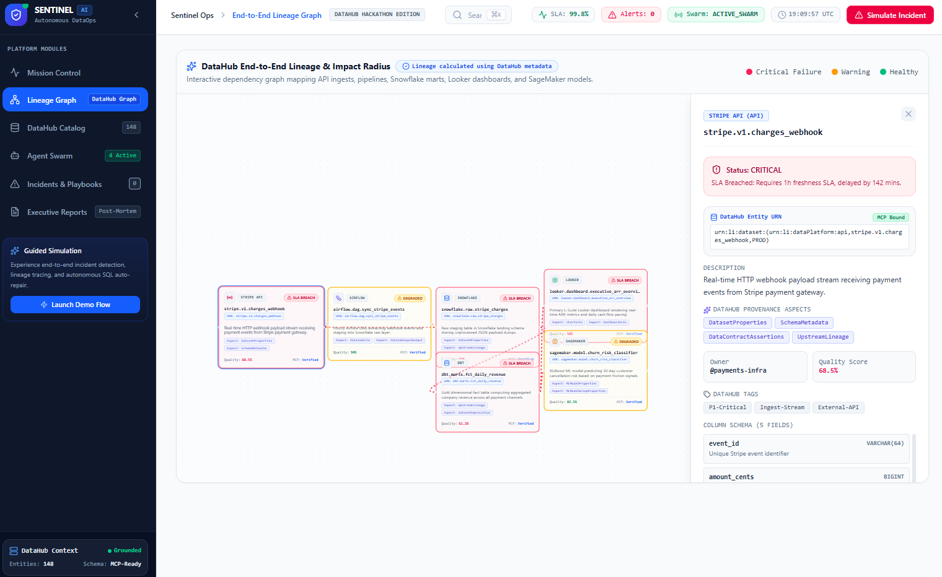Open the Alerts counter badge
Screen dimensions: 942x577
631,14
